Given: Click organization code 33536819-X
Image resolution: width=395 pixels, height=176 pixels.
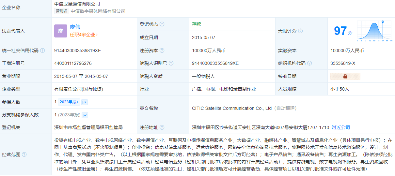Looking at the screenshot, I should pos(343,63).
